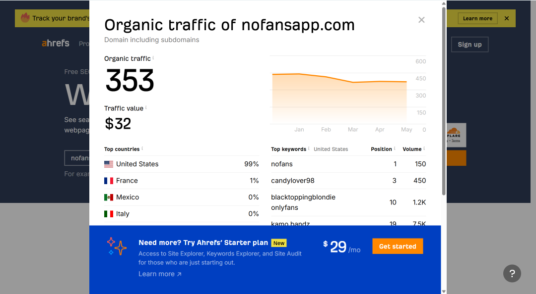The image size is (536, 294).
Task: Click the ahrefs logo
Action: pos(56,44)
